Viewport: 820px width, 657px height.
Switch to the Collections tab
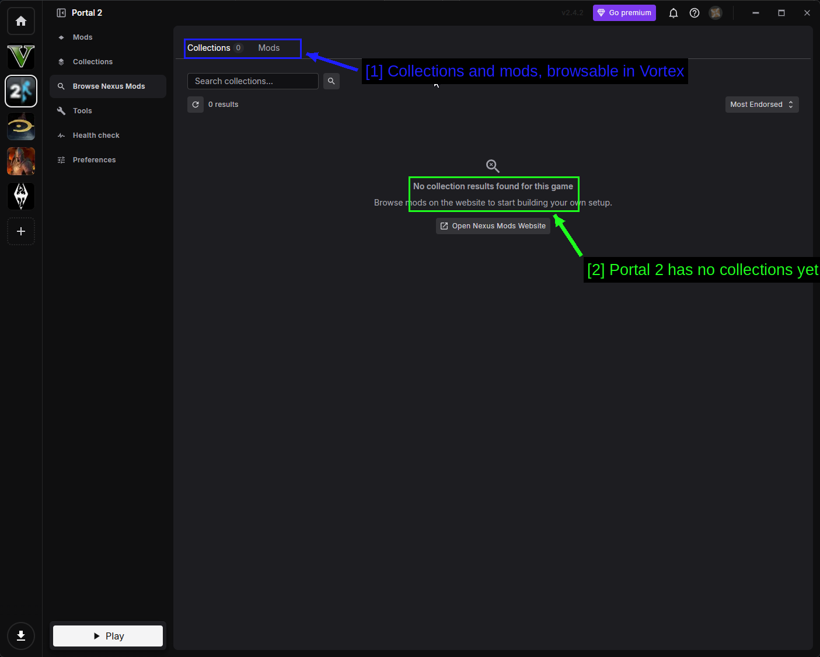tap(214, 48)
